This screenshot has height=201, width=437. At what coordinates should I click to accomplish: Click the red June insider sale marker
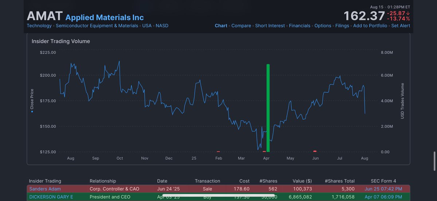click(315, 151)
